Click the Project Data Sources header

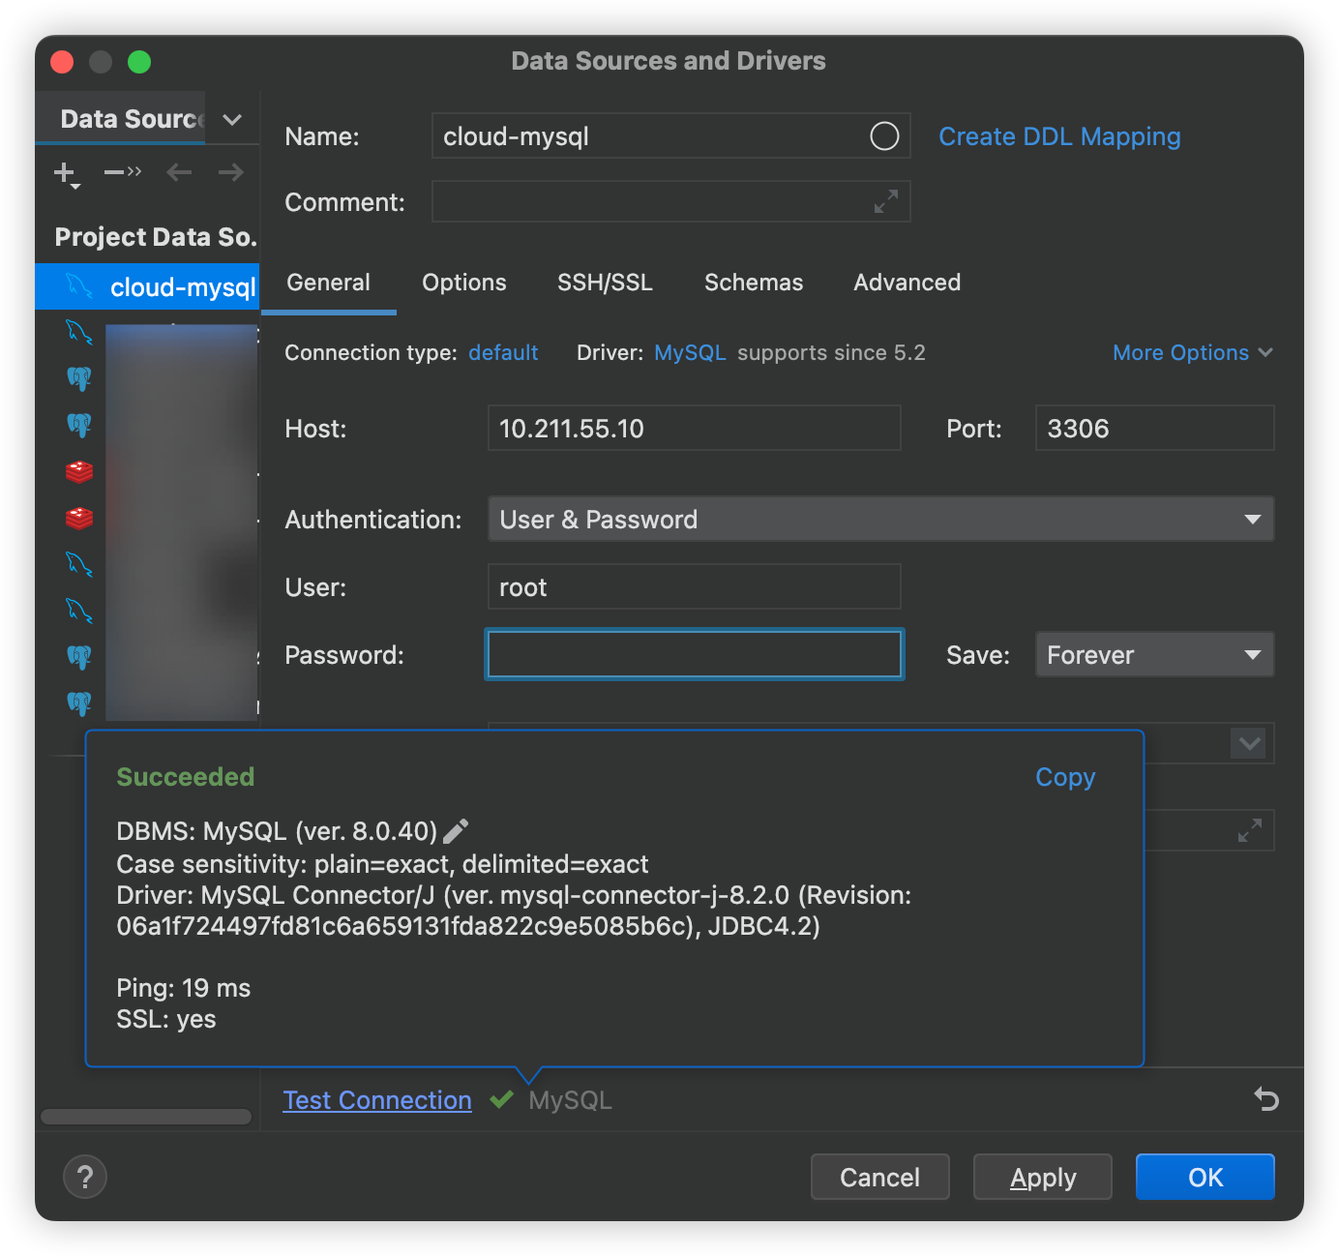(x=156, y=237)
